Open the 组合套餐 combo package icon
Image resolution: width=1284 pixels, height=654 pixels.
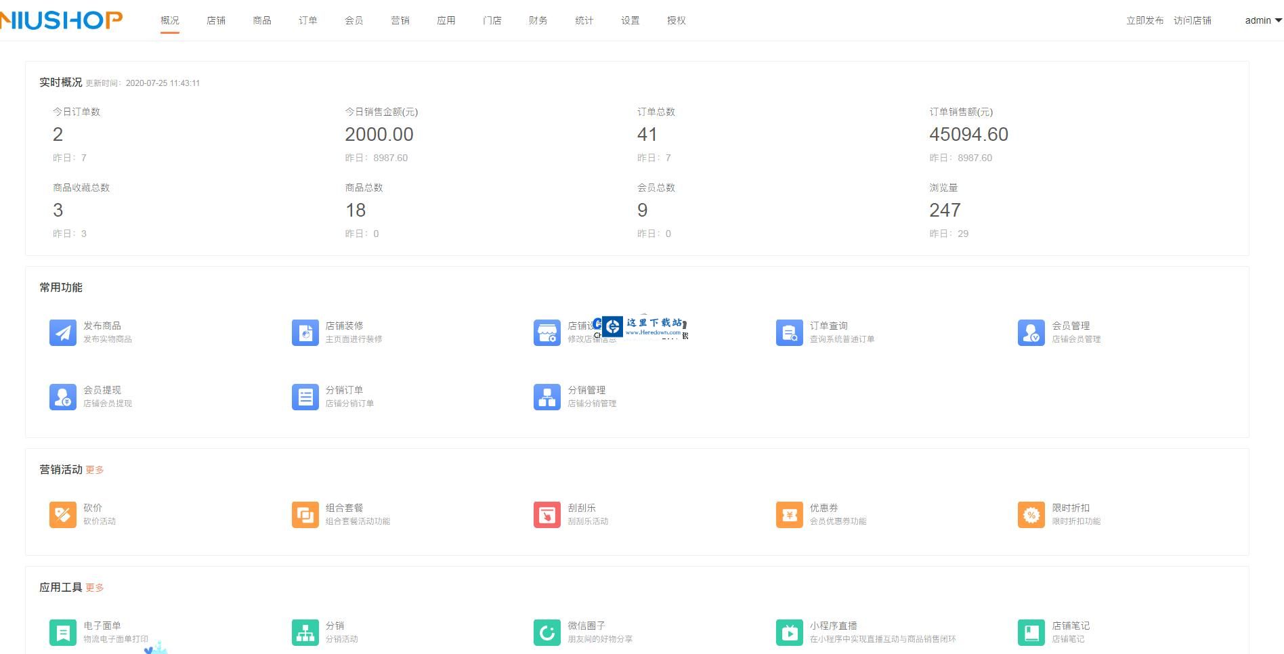305,515
